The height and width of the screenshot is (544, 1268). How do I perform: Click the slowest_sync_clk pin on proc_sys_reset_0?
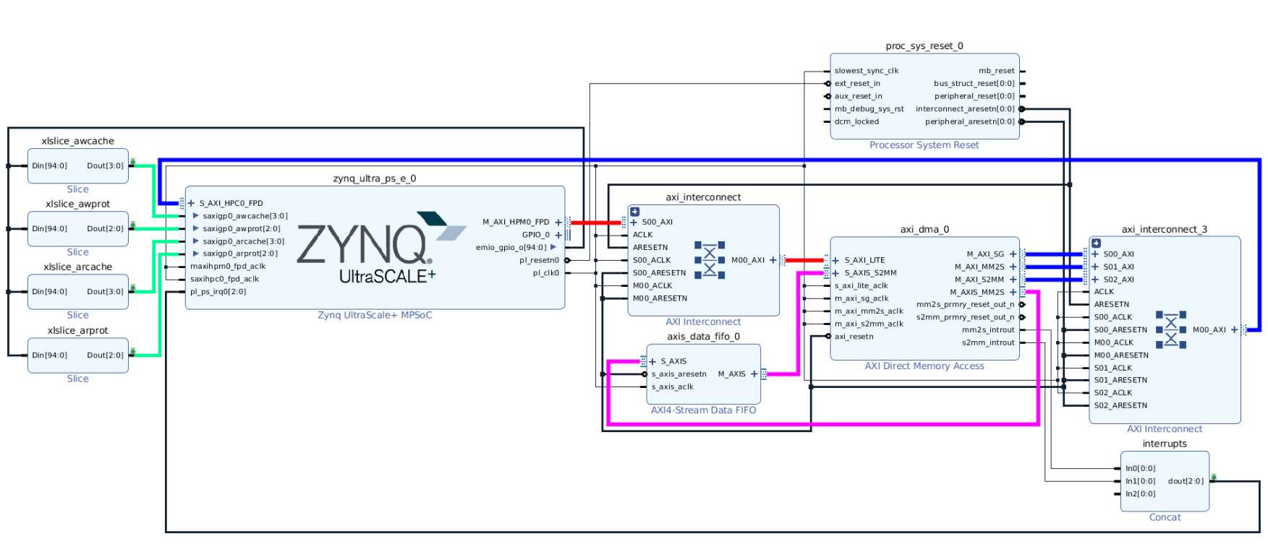pos(827,71)
